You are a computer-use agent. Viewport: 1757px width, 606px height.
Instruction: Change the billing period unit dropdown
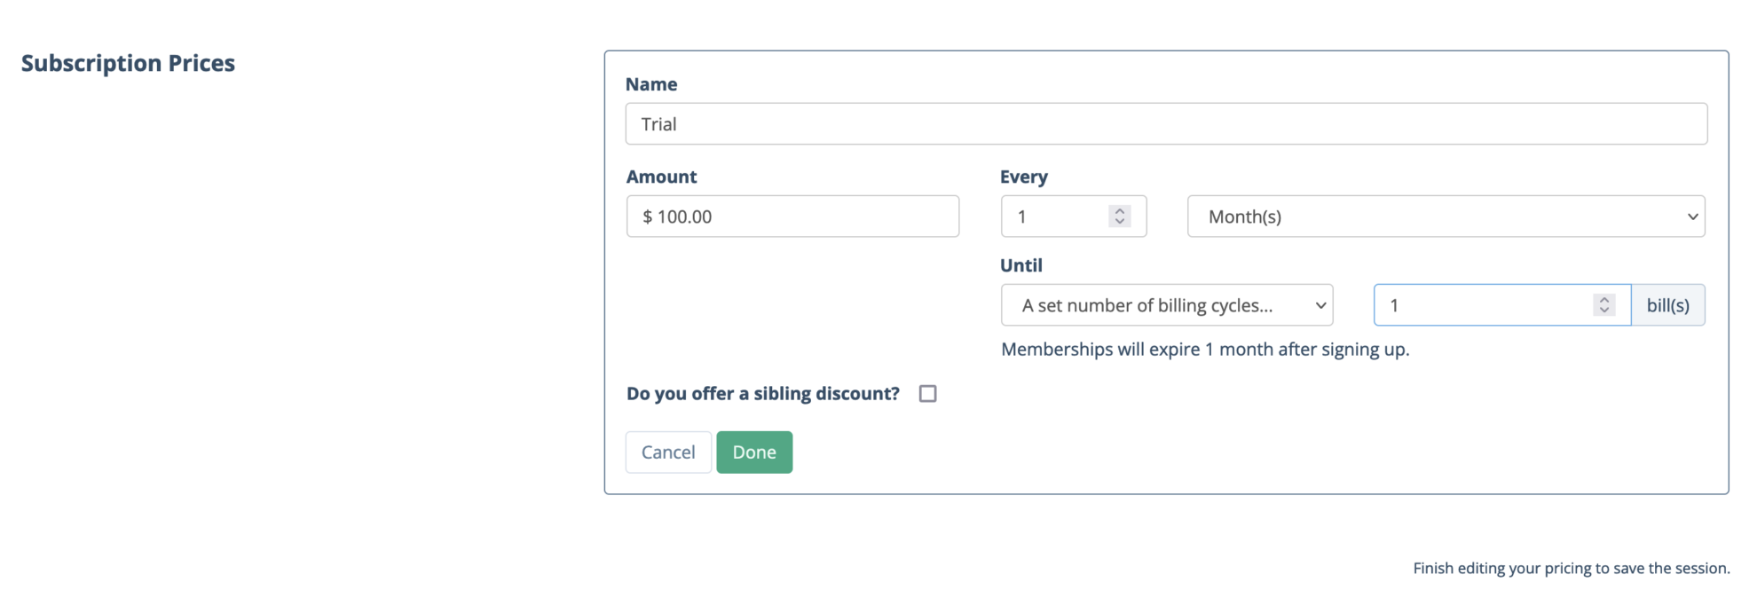coord(1445,216)
